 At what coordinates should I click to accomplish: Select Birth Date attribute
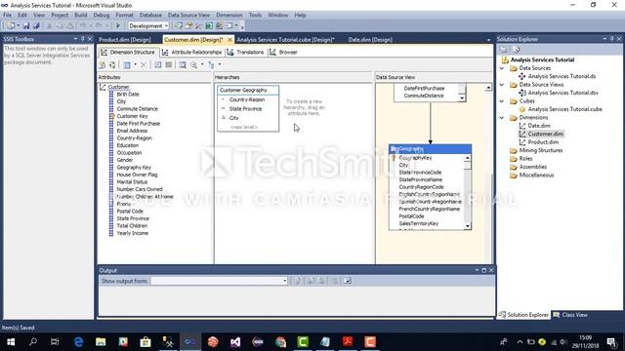pyautogui.click(x=128, y=95)
